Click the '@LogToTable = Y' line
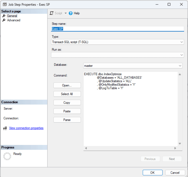The image size is (188, 177). click(x=110, y=88)
